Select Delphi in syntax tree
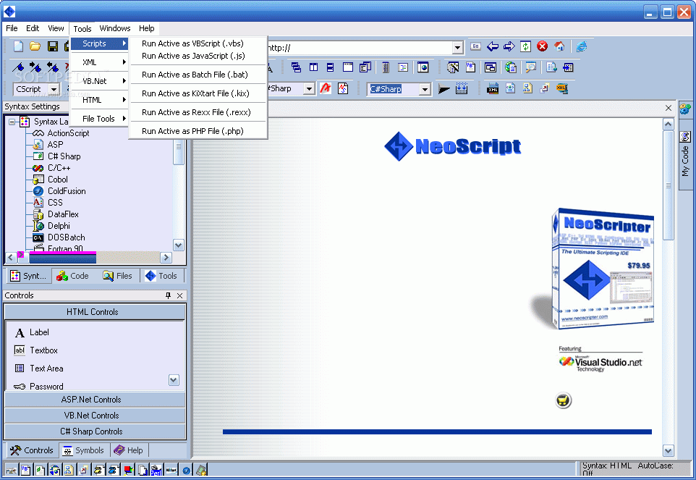Viewport: 696px width, 480px height. (59, 226)
